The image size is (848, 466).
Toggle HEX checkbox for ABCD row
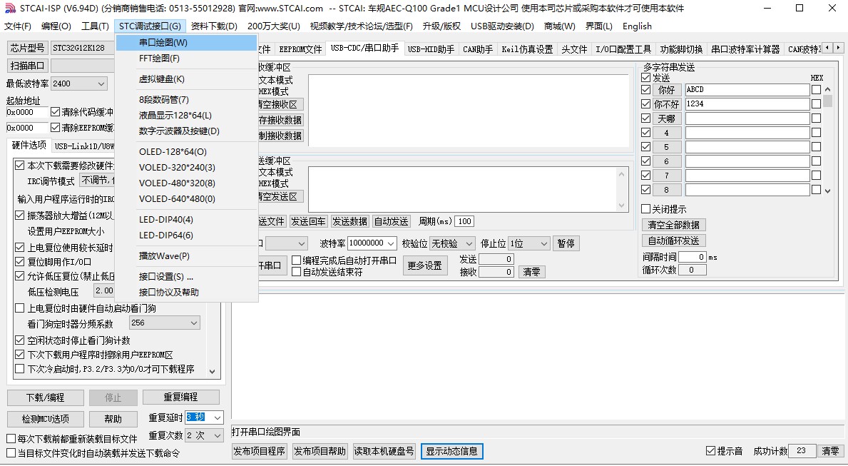(x=816, y=90)
